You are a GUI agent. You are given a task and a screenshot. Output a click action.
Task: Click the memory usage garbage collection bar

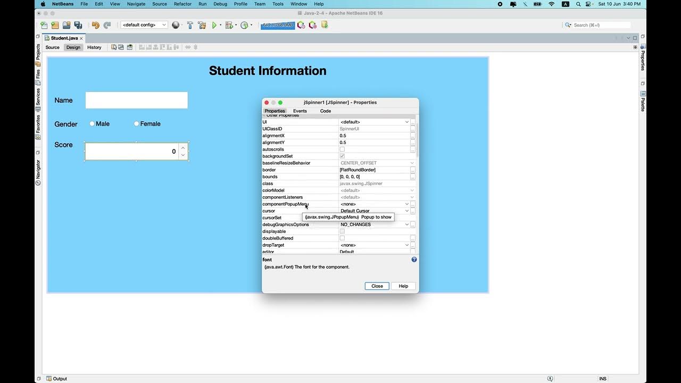278,25
